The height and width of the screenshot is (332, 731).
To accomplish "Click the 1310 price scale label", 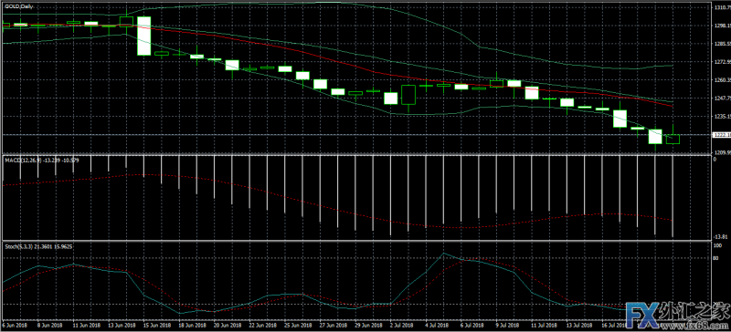I will [x=722, y=8].
